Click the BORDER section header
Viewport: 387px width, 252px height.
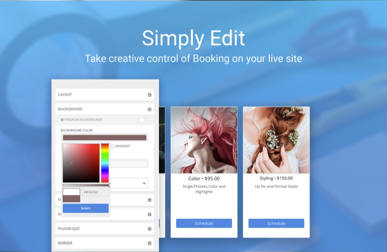click(x=105, y=243)
